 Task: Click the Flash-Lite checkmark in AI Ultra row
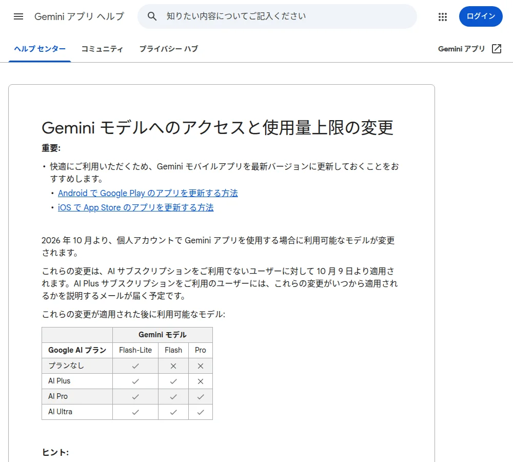(x=135, y=412)
